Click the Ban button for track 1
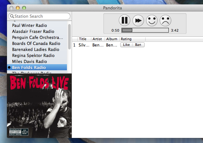Image resolution: width=203 pixels, height=143 pixels. pyautogui.click(x=138, y=45)
